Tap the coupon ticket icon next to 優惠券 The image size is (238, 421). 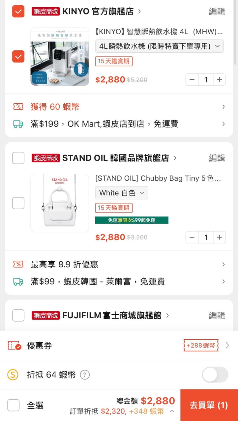click(14, 346)
